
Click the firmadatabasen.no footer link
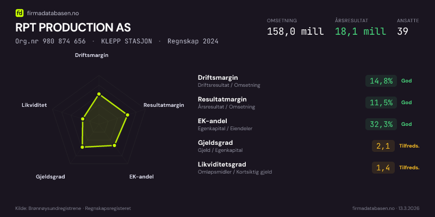coord(373,208)
